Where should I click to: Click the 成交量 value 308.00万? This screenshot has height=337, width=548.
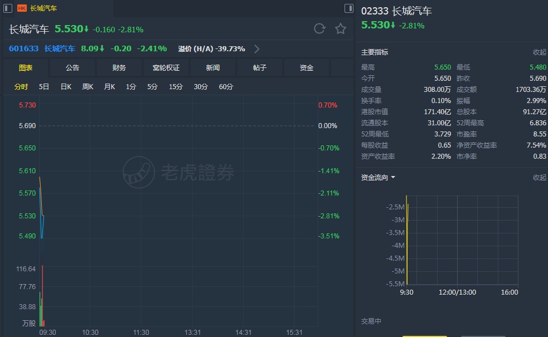(x=437, y=89)
